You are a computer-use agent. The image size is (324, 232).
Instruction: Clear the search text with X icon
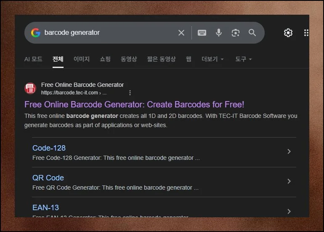pyautogui.click(x=181, y=33)
